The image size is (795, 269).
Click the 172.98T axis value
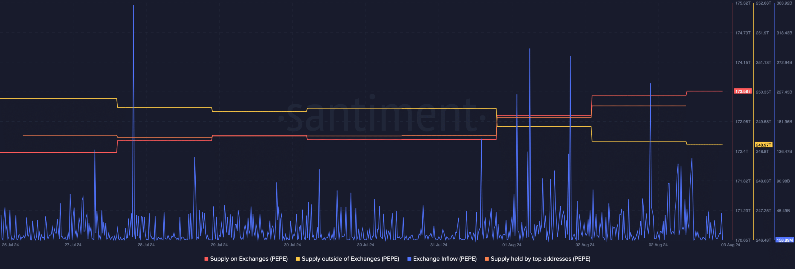tap(743, 122)
